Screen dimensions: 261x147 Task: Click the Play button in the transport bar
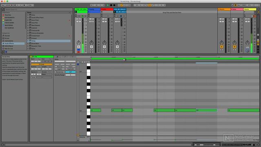[108, 5]
